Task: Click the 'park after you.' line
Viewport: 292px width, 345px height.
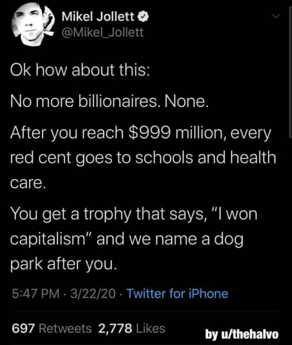Action: 63,264
